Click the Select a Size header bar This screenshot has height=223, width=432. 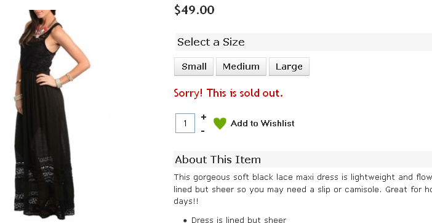coord(303,42)
